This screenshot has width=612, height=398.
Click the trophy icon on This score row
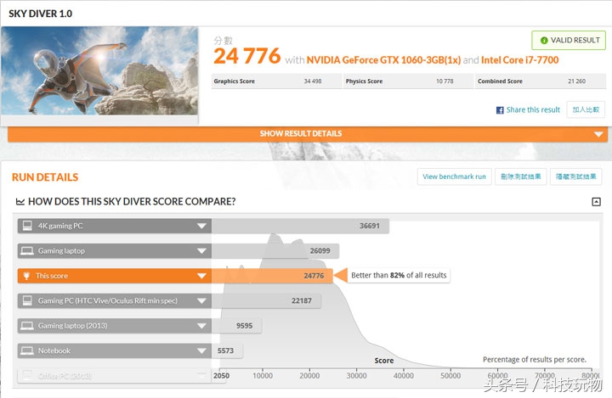[26, 276]
